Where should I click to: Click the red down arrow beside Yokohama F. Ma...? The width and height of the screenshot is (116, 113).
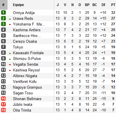pos(10,25)
